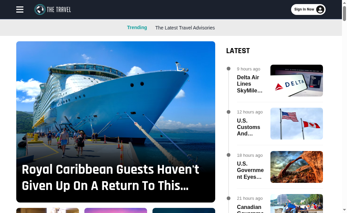Click the Delta logo thumbnail
Image resolution: width=347 pixels, height=213 pixels.
(x=297, y=81)
